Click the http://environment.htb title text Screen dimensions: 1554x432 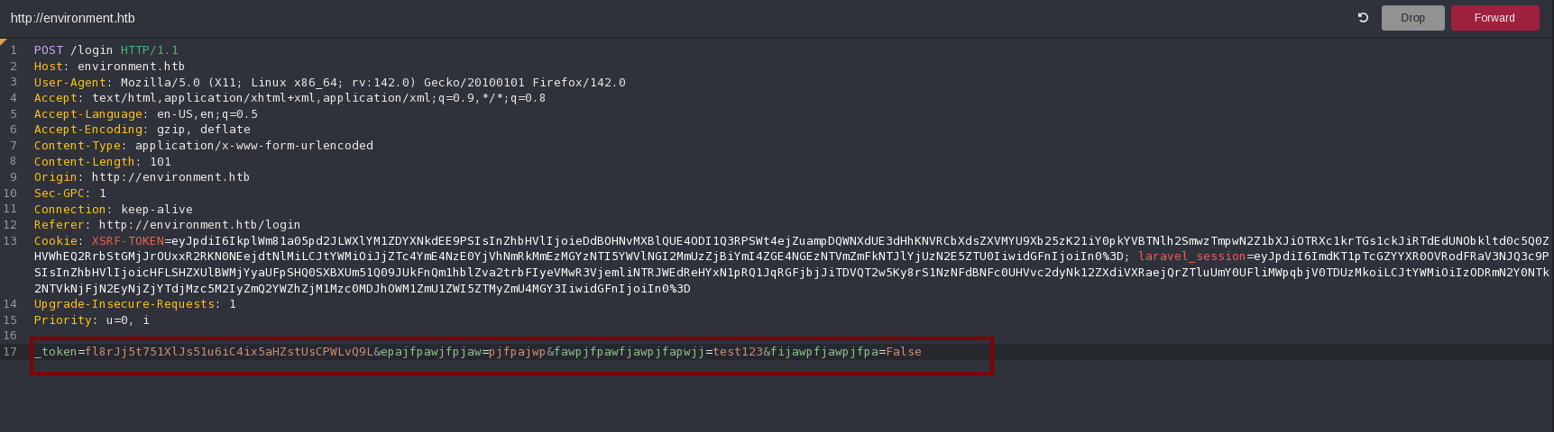[x=73, y=18]
